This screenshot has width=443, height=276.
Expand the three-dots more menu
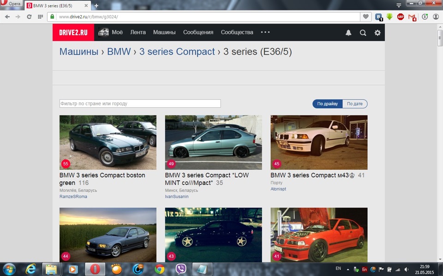pyautogui.click(x=265, y=32)
